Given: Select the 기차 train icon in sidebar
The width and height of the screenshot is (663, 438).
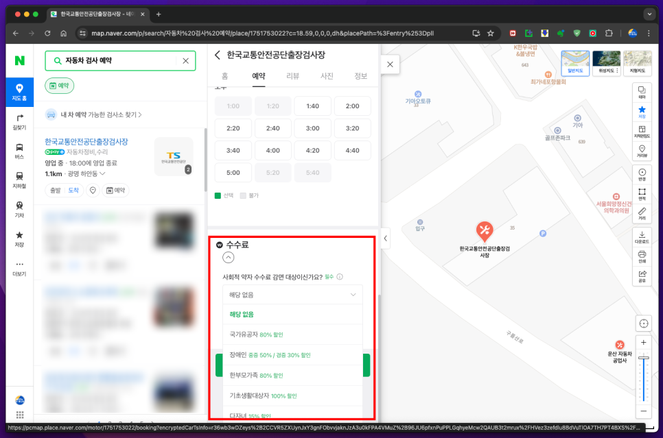Looking at the screenshot, I should point(19,210).
